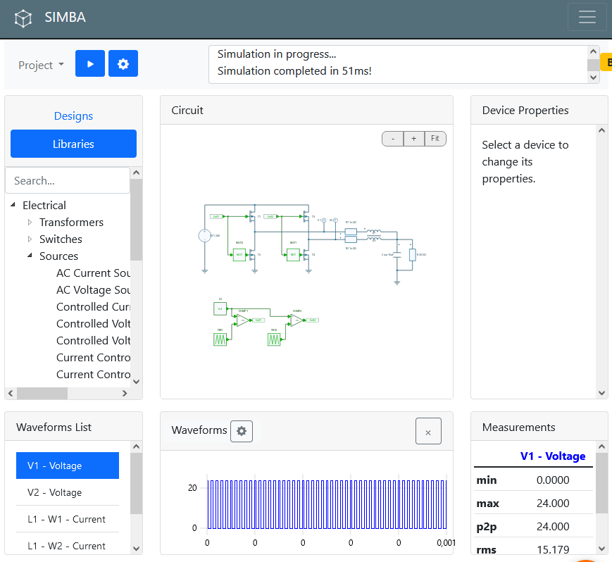Select resistor R1 in the circuit
Screen dimensions: 612x562
[351, 232]
